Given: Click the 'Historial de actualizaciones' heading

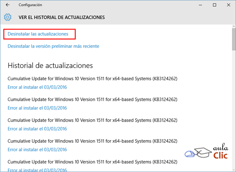Looking at the screenshot, I should tap(50, 65).
